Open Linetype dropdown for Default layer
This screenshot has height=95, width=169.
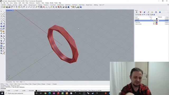pyautogui.click(x=167, y=19)
